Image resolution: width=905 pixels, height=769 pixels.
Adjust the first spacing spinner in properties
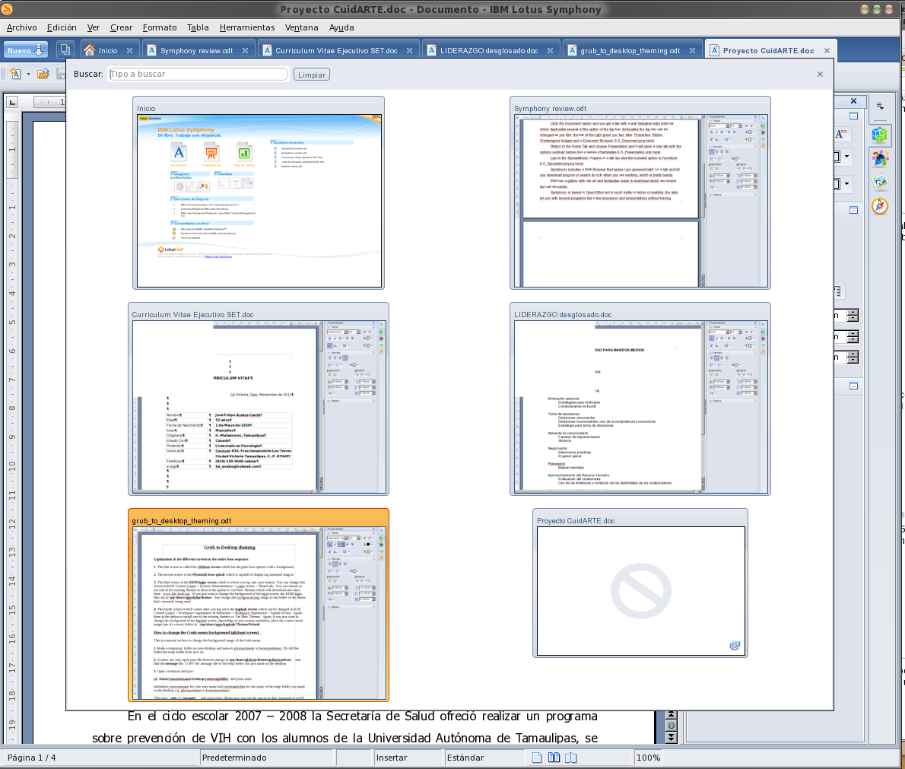point(853,315)
